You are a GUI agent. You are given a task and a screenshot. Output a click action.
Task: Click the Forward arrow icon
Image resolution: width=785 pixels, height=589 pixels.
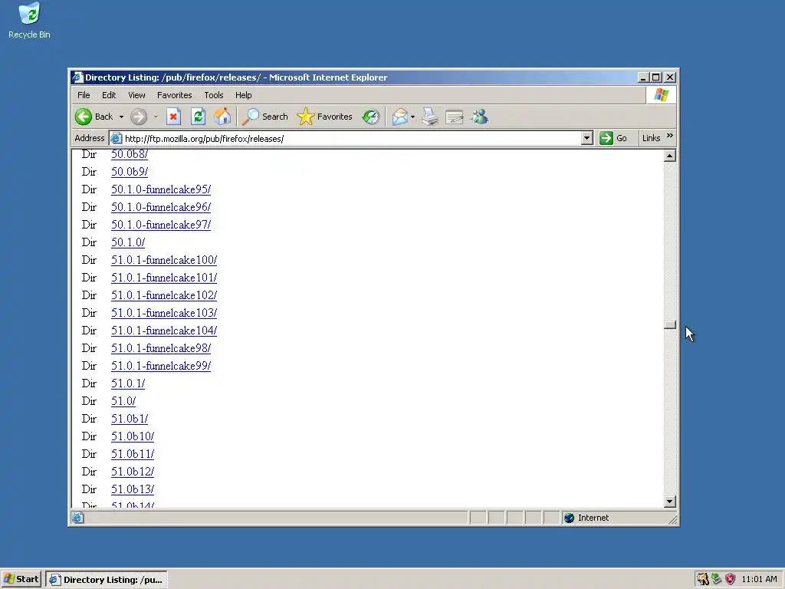pyautogui.click(x=139, y=117)
